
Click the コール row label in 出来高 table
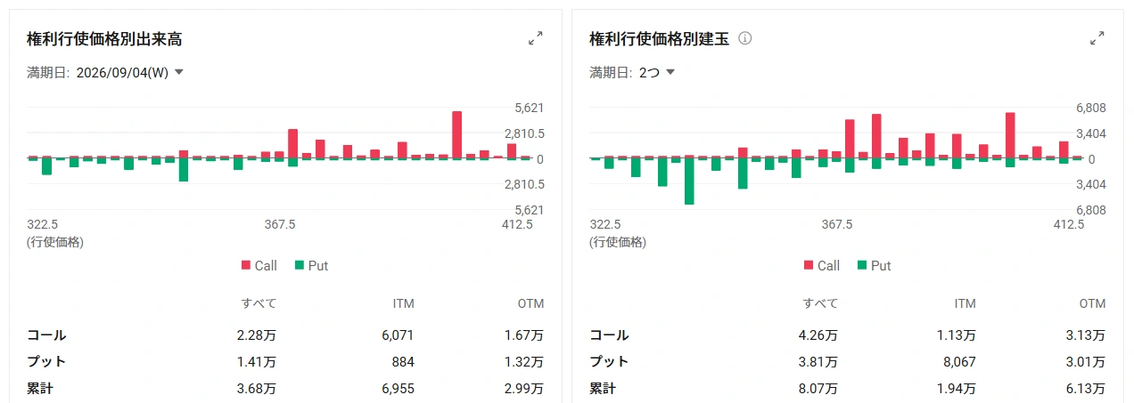tap(47, 335)
